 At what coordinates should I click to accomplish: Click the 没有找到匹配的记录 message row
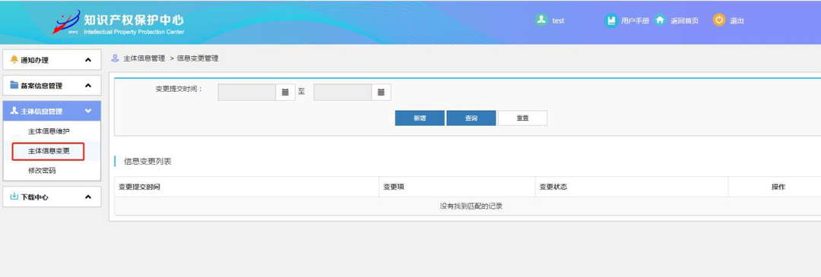[x=468, y=206]
